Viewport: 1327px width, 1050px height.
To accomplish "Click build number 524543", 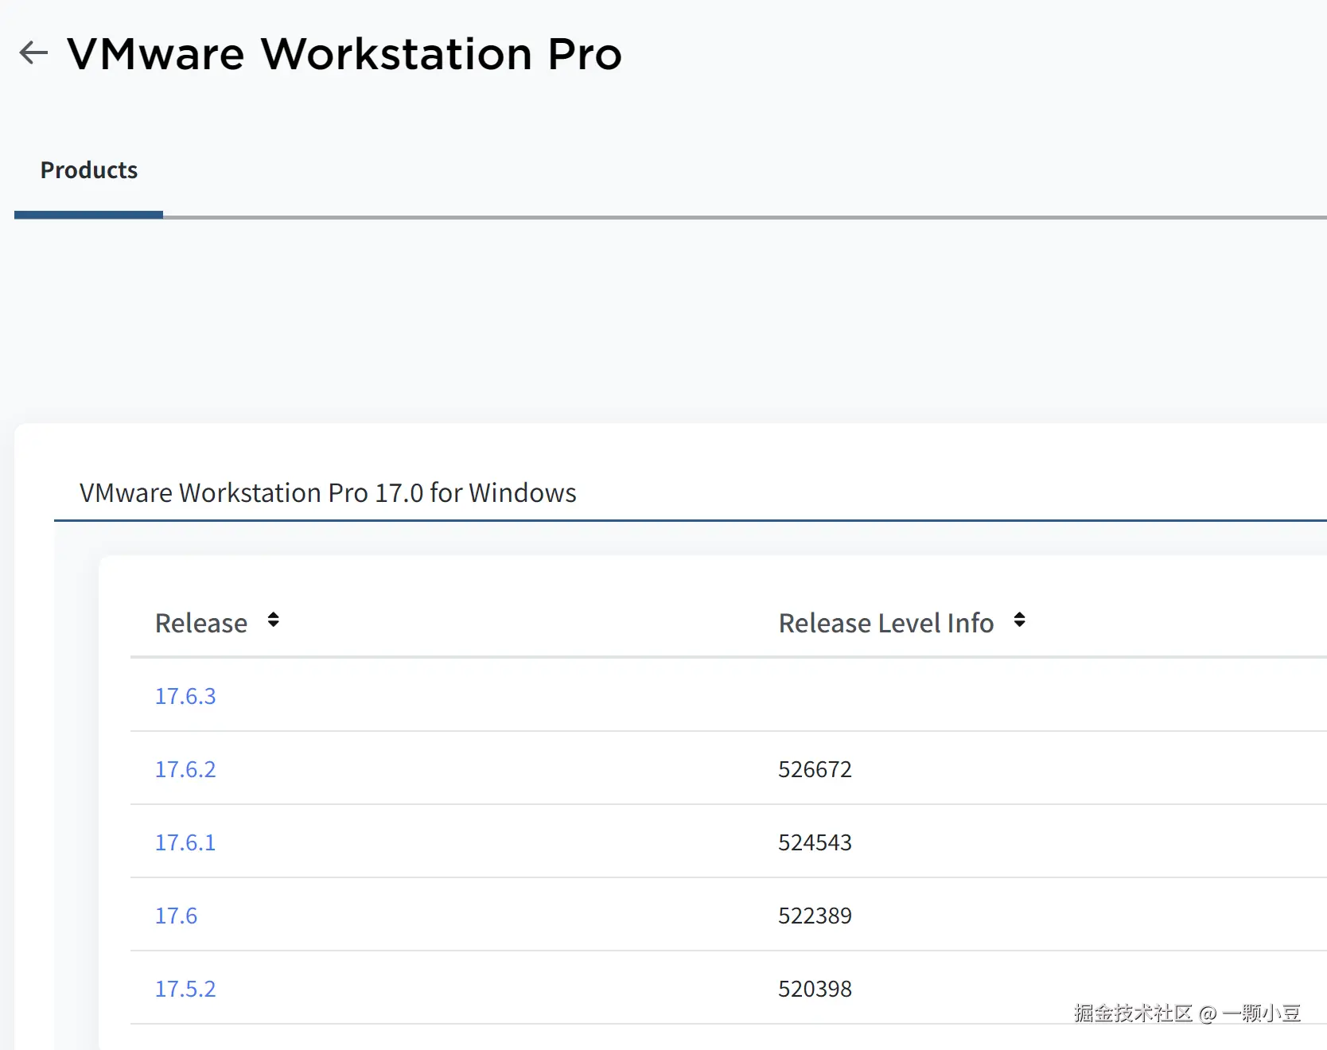I will [815, 842].
